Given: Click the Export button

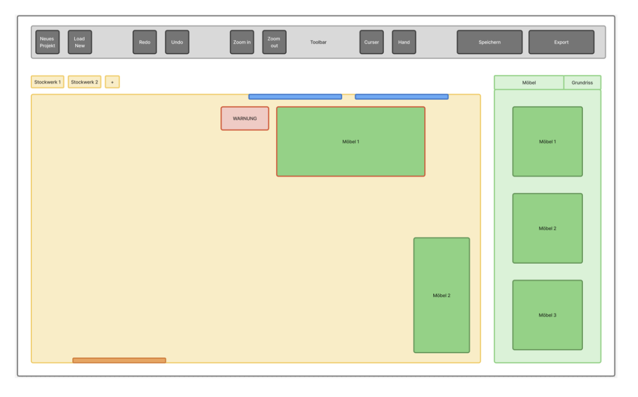Looking at the screenshot, I should pyautogui.click(x=561, y=42).
